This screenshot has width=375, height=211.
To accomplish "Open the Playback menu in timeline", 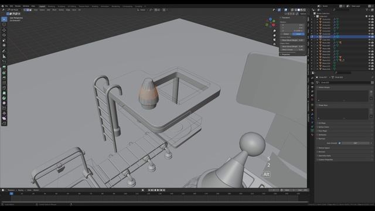I will 12,190.
